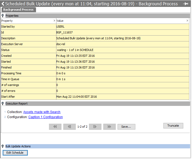This screenshot has width=192, height=159.
Task: Click the # of errors property label
Action: pos(8,91)
